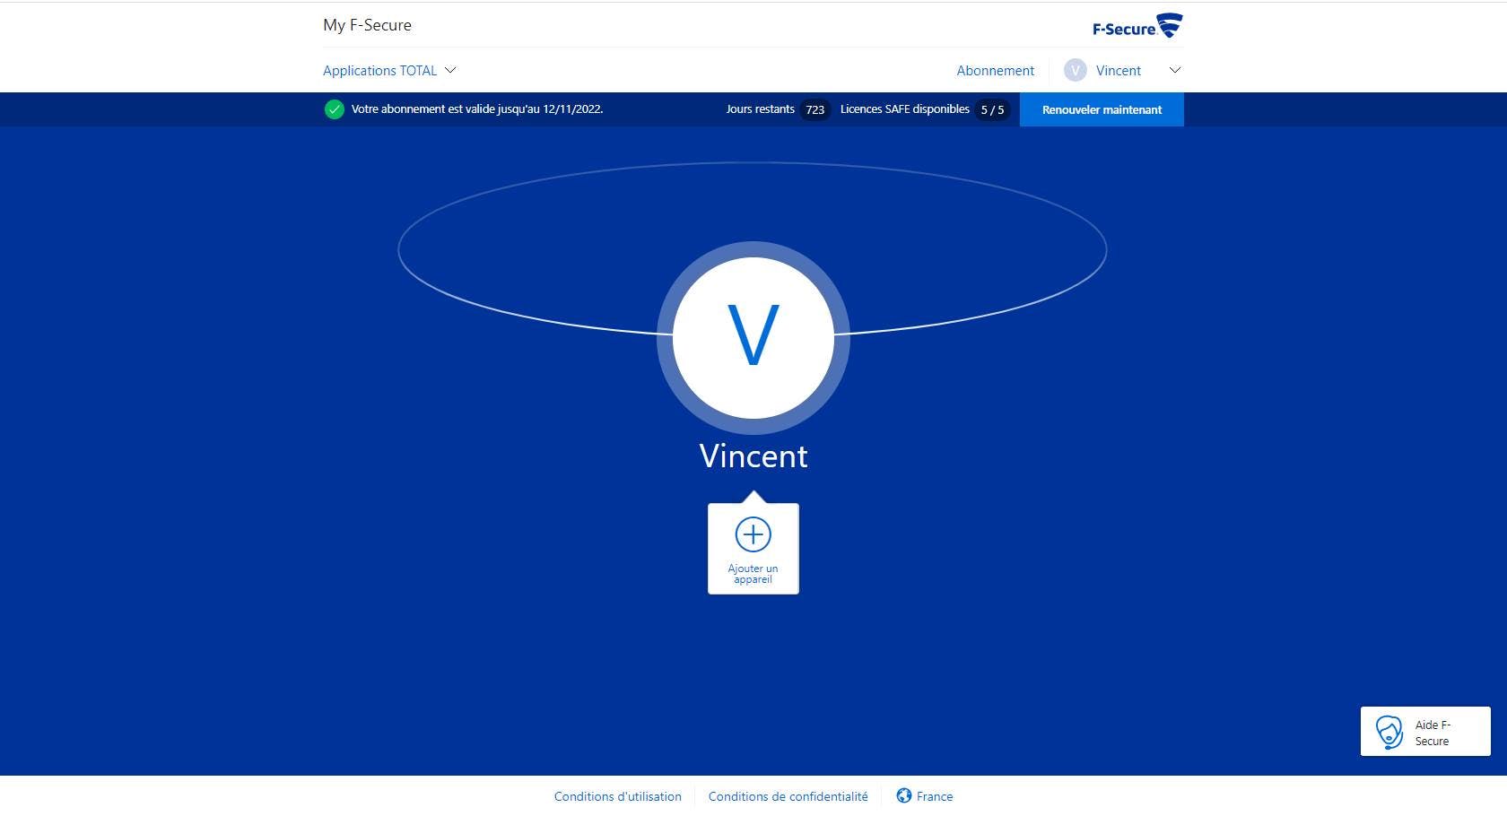The image size is (1507, 816).
Task: Click Renouveler maintenant button
Action: pyautogui.click(x=1102, y=109)
